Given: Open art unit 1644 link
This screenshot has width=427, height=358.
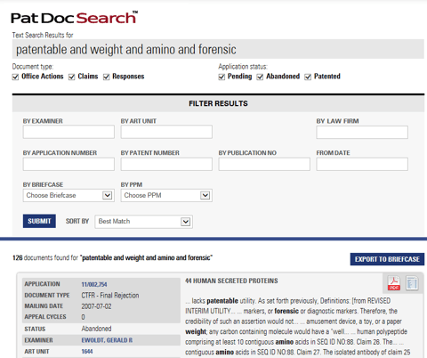Looking at the screenshot, I should (x=87, y=352).
